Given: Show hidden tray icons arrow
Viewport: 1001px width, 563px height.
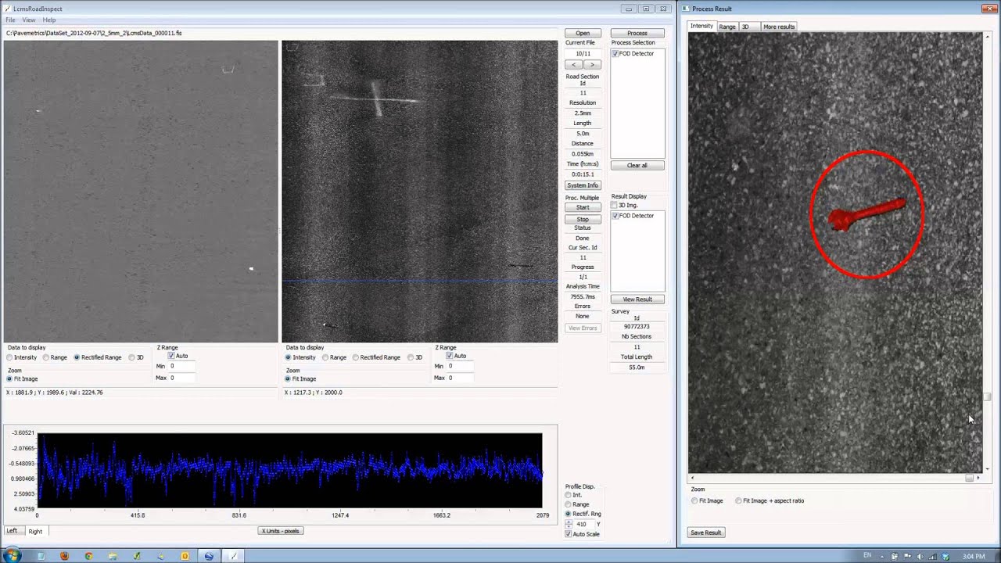Looking at the screenshot, I should [883, 556].
